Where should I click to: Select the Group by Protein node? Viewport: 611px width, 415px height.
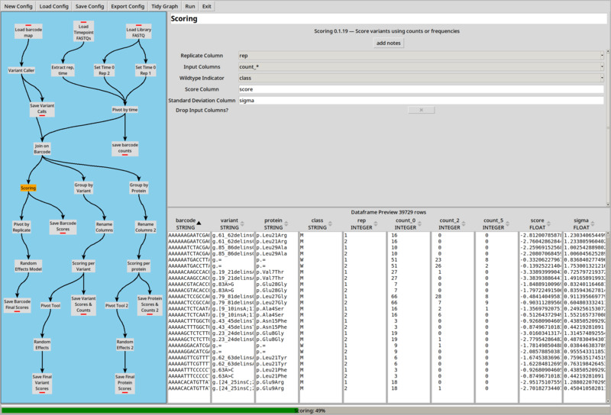pyautogui.click(x=139, y=188)
